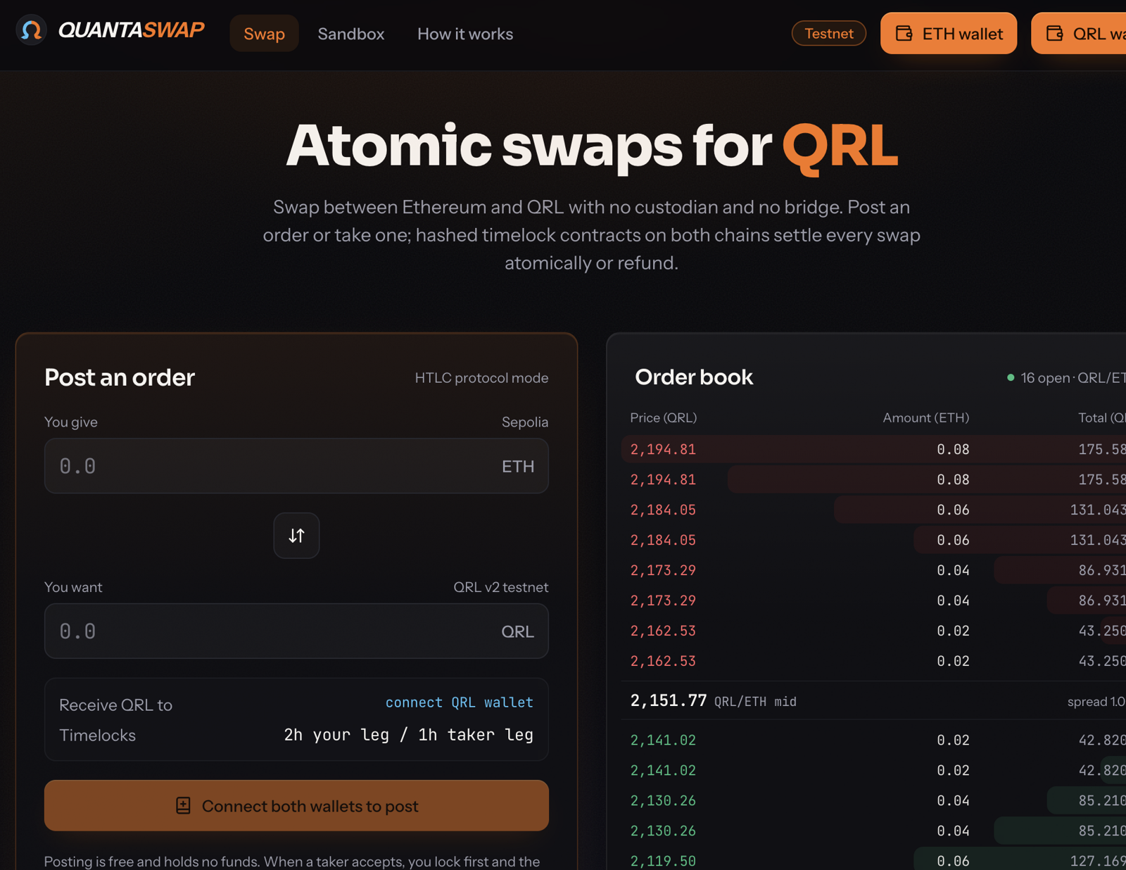
Task: Select the HTLC protocol mode label
Action: click(481, 378)
